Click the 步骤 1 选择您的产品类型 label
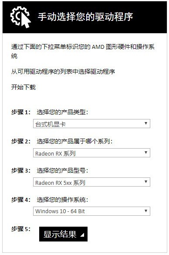 pyautogui.click(x=50, y=112)
